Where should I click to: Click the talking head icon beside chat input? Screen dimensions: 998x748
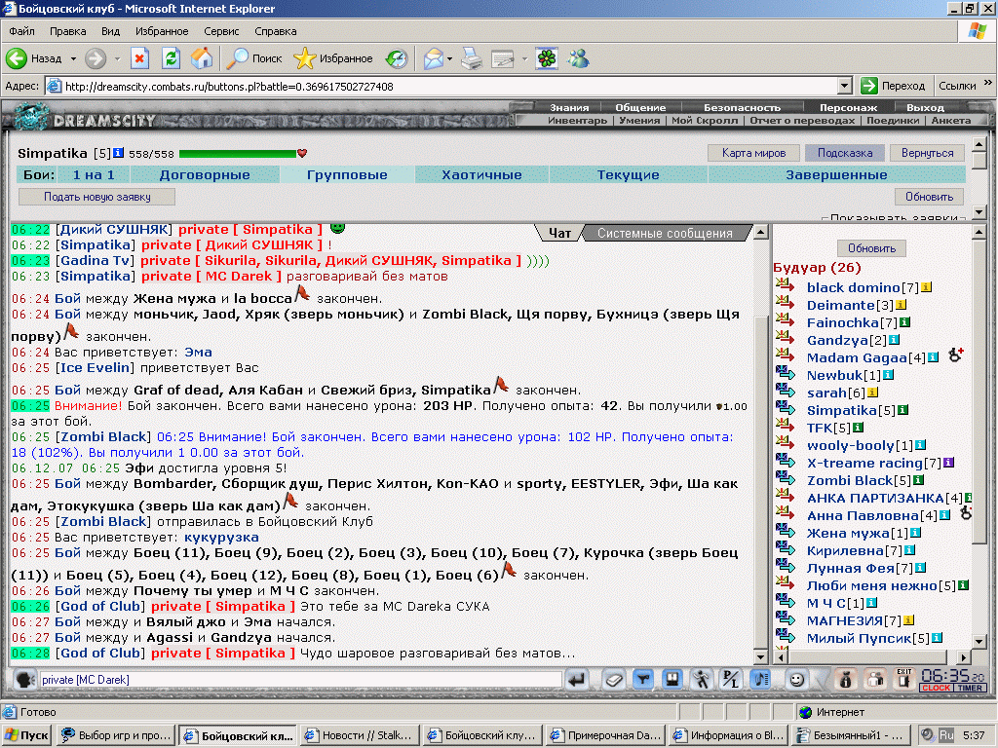[x=25, y=679]
